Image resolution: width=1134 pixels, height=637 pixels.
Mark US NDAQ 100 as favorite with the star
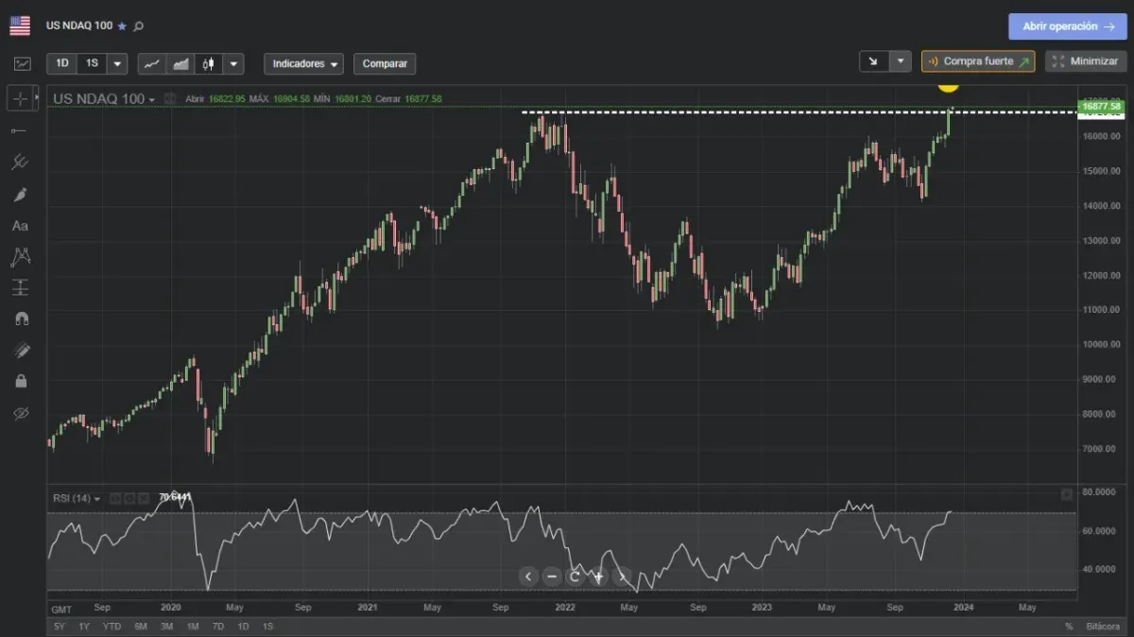122,26
